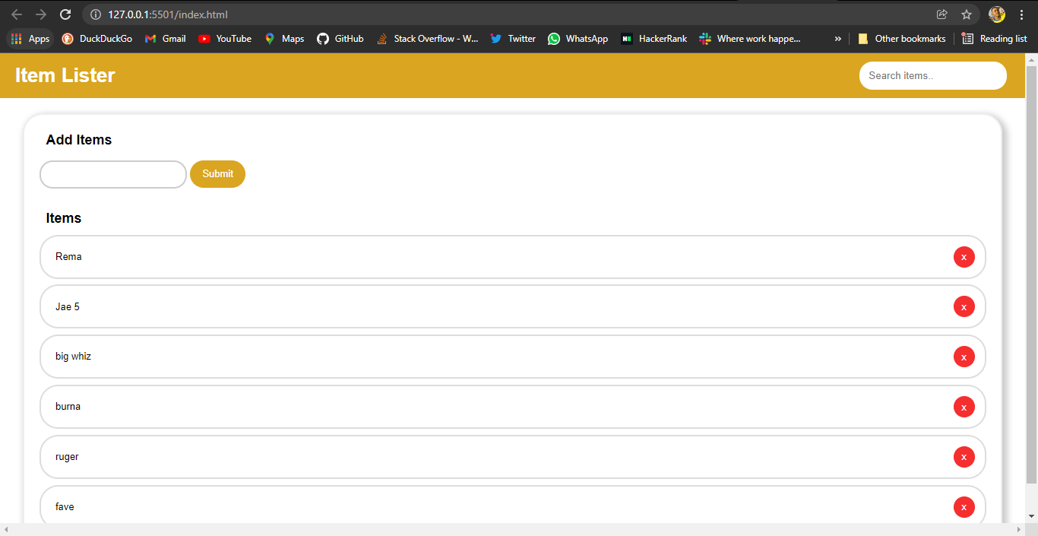The image size is (1038, 536).
Task: Select the burna entry text
Action: point(68,407)
